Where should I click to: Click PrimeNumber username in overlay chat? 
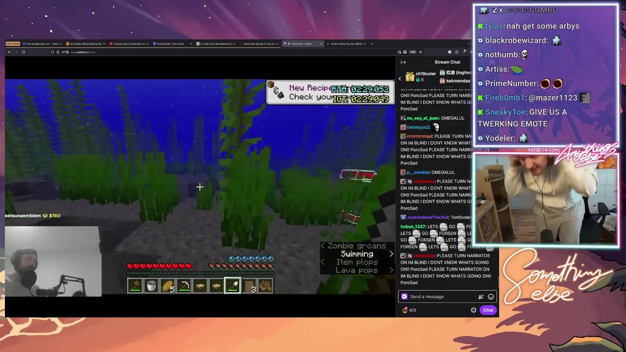tap(511, 84)
